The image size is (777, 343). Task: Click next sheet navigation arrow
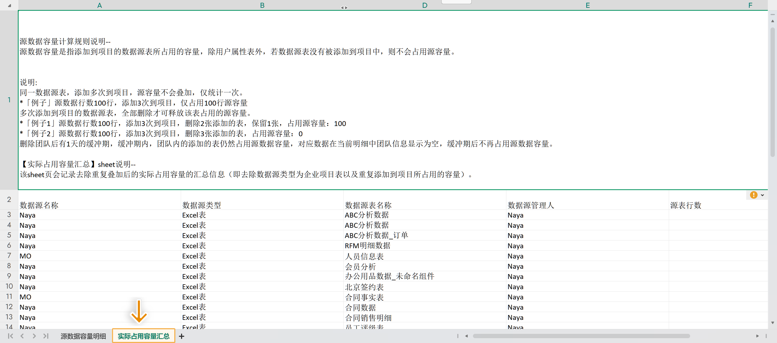click(34, 336)
